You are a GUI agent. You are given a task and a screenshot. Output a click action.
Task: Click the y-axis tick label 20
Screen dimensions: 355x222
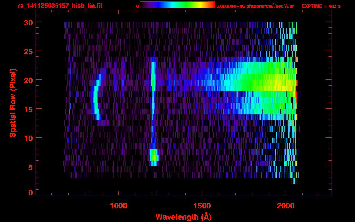(x=28, y=80)
